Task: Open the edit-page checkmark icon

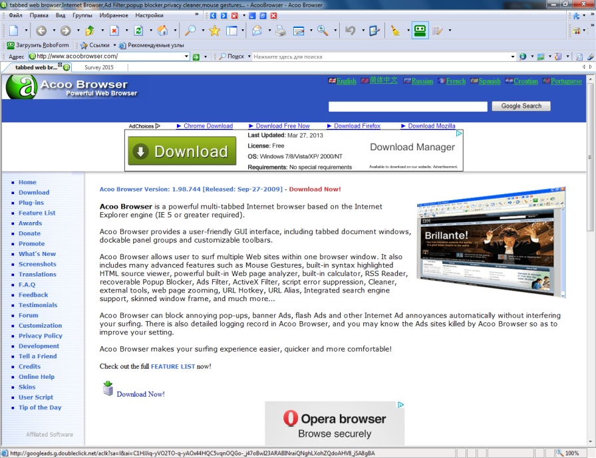Action: tap(374, 31)
